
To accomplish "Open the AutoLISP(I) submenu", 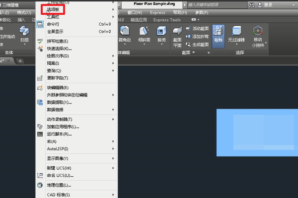I will [x=76, y=149].
